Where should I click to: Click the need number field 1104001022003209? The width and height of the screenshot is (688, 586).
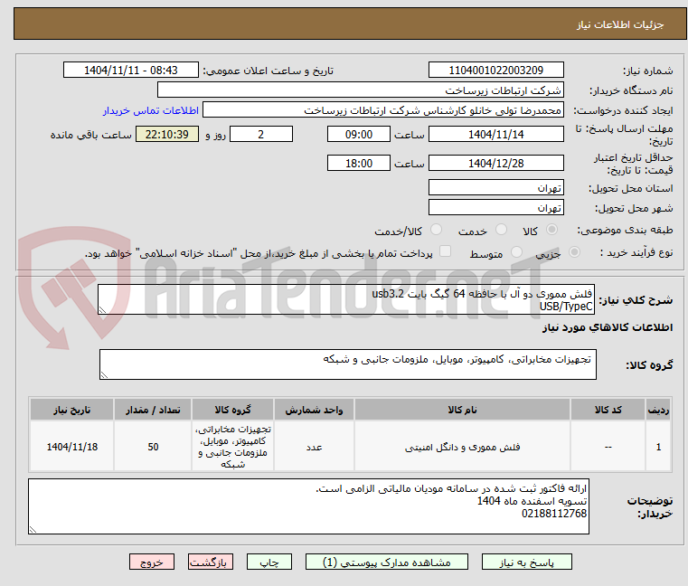point(495,71)
